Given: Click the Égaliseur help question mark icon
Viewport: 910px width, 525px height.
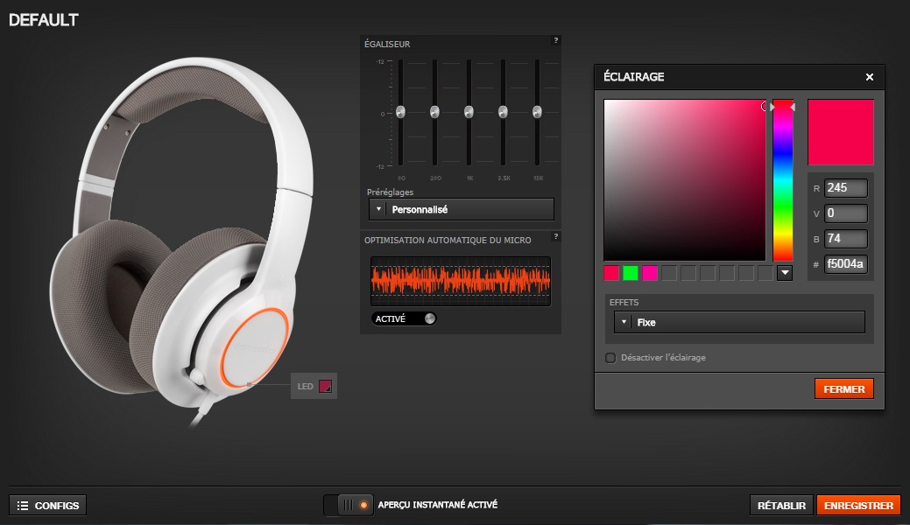Looking at the screenshot, I should [555, 40].
